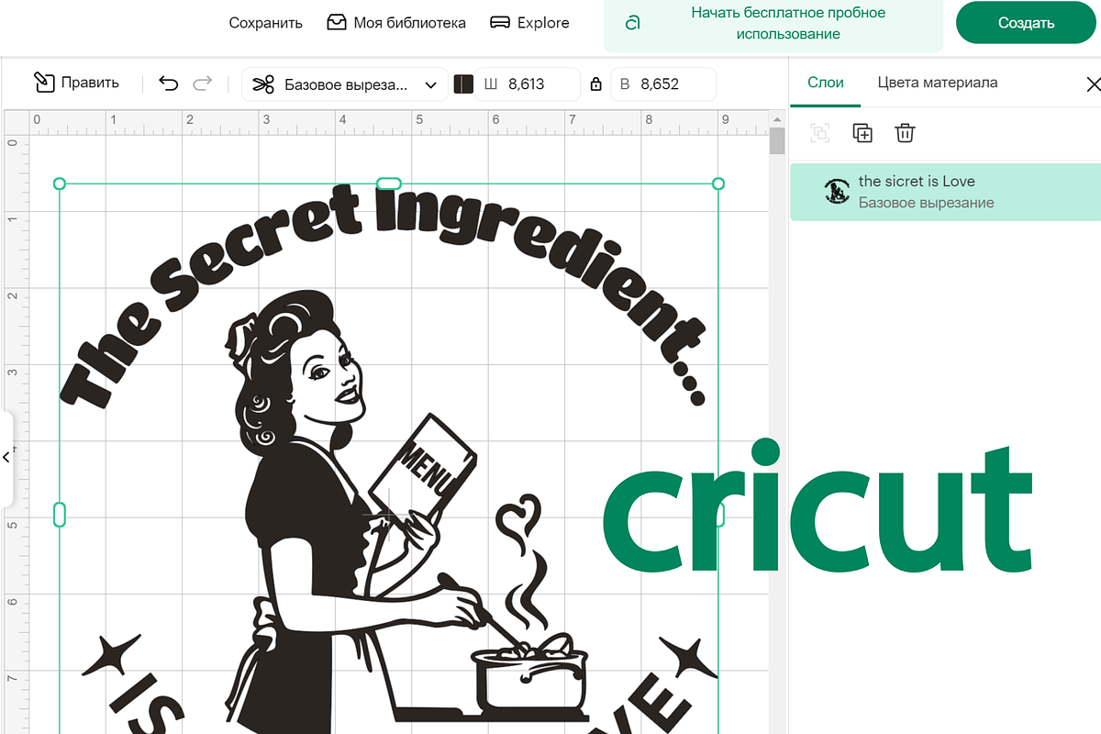
Task: Open the Explore machine selector
Action: tap(529, 23)
